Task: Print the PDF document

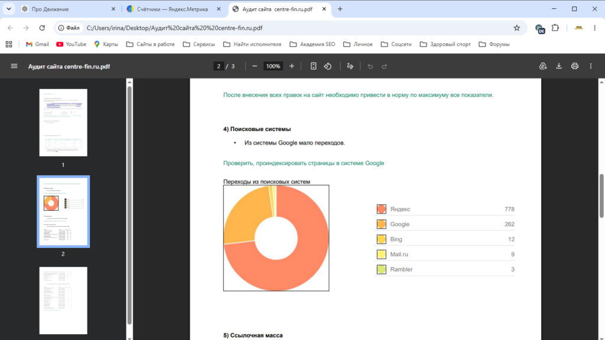Action: point(575,66)
